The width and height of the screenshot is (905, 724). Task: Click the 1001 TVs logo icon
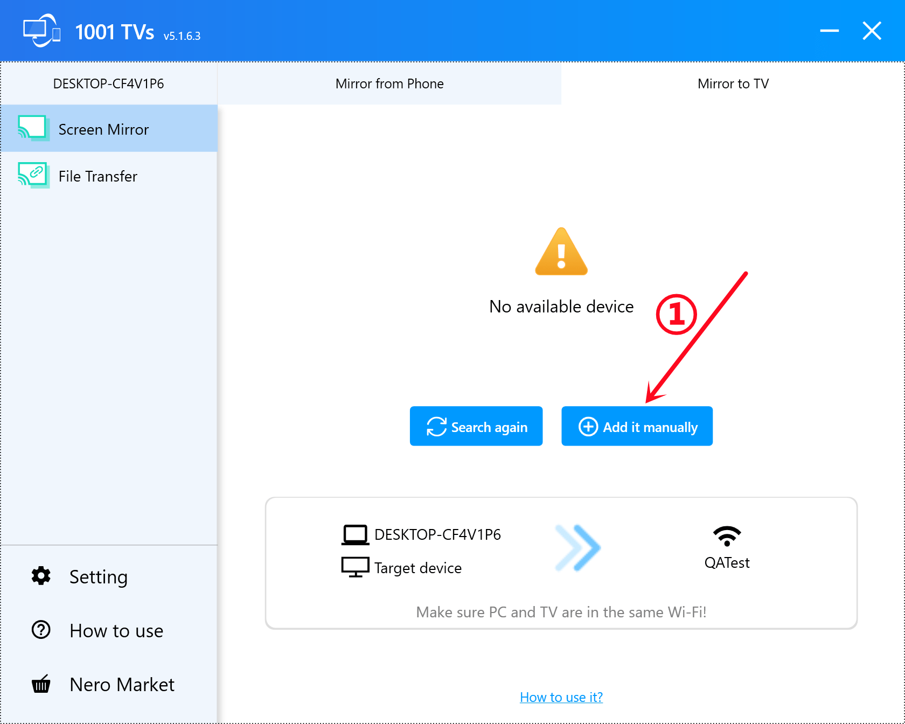pyautogui.click(x=41, y=31)
